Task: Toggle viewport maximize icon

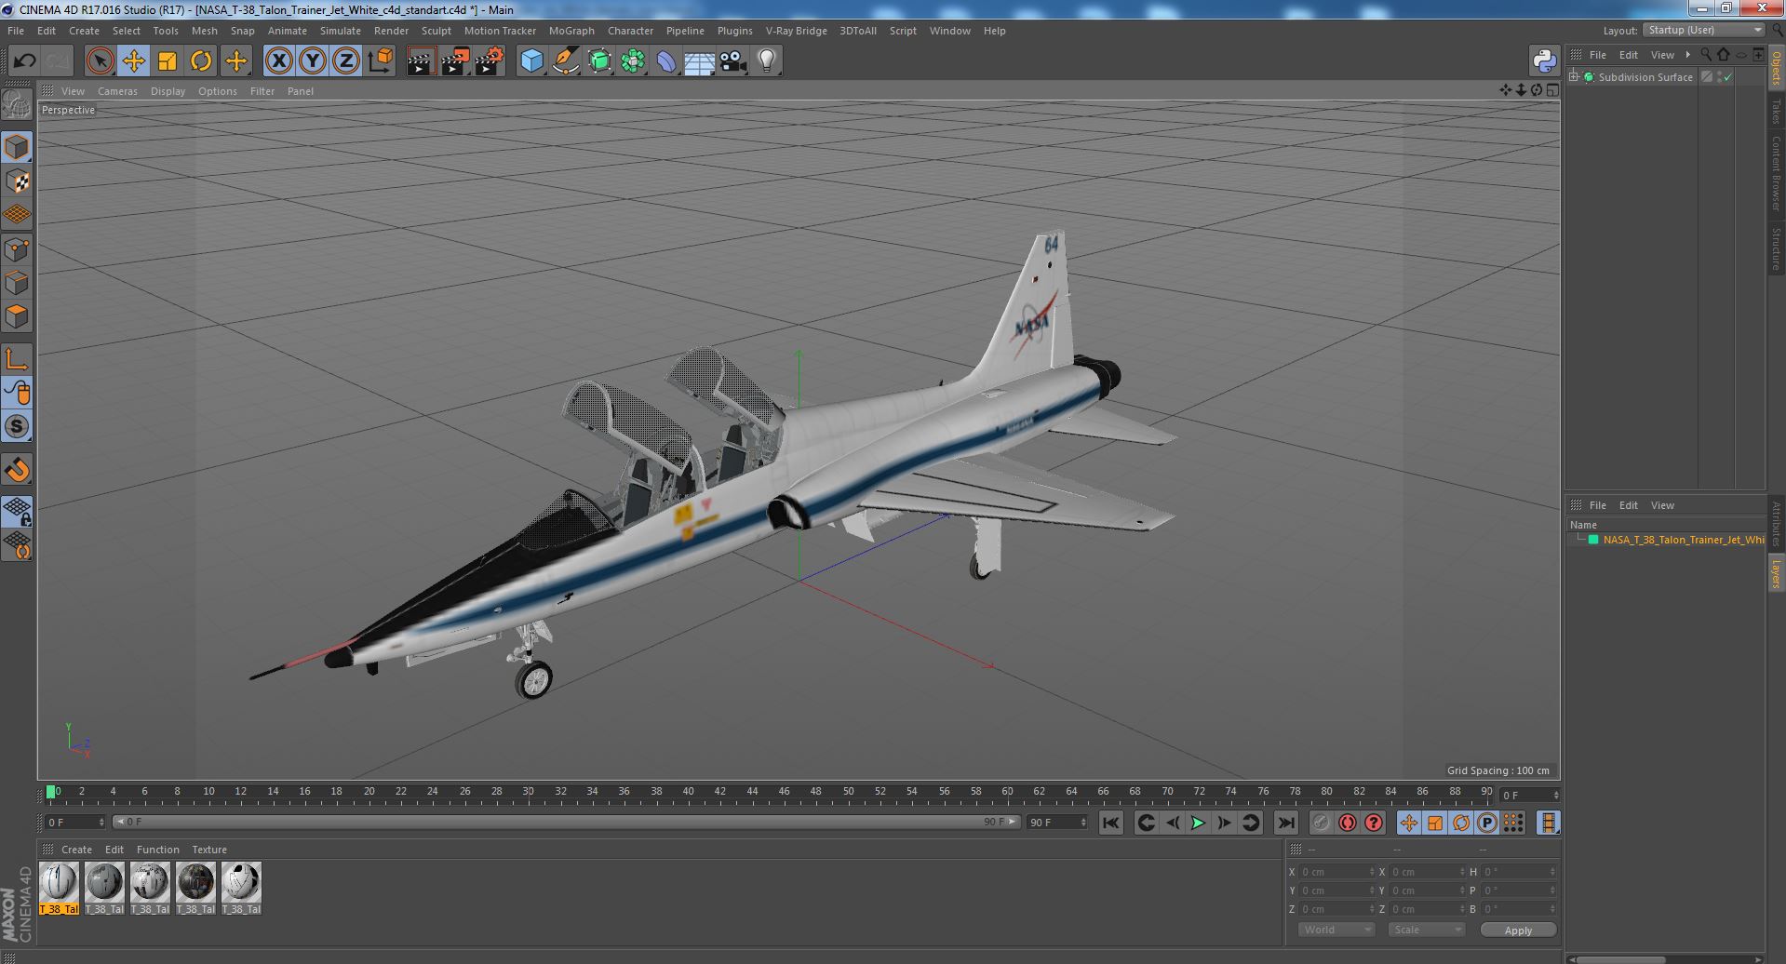Action: click(1551, 90)
